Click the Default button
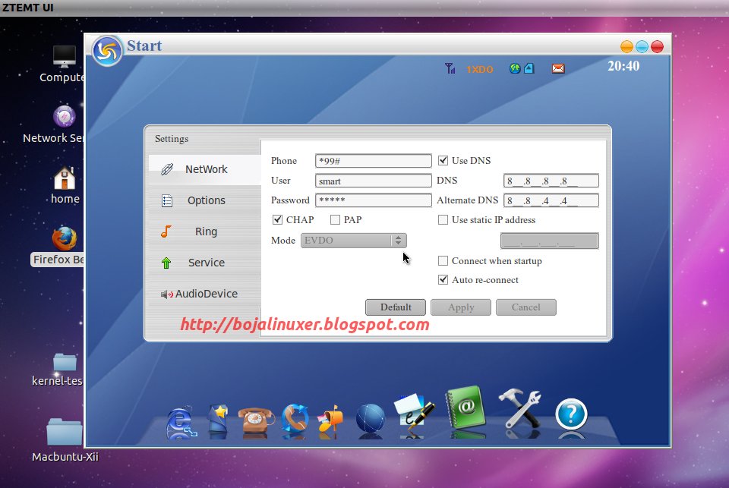 click(395, 307)
